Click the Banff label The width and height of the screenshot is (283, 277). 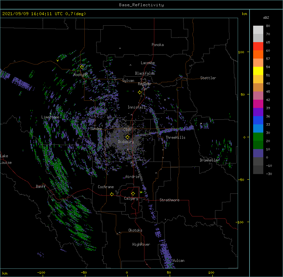tap(41, 187)
